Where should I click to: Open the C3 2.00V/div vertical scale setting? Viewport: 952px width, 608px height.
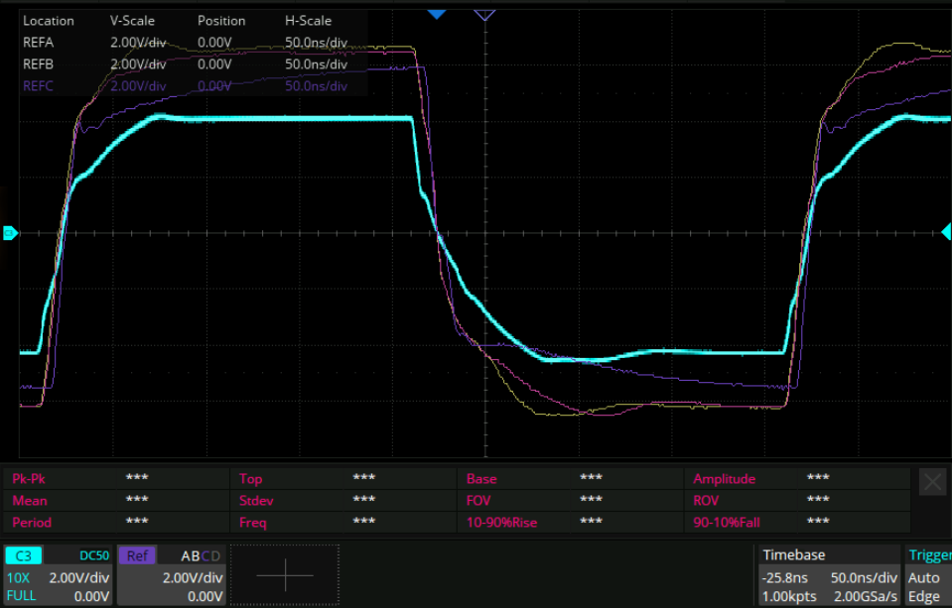tap(79, 577)
